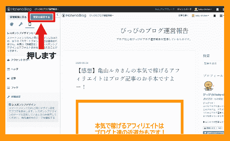Switch to the palette design theme tab

[x=12, y=24]
